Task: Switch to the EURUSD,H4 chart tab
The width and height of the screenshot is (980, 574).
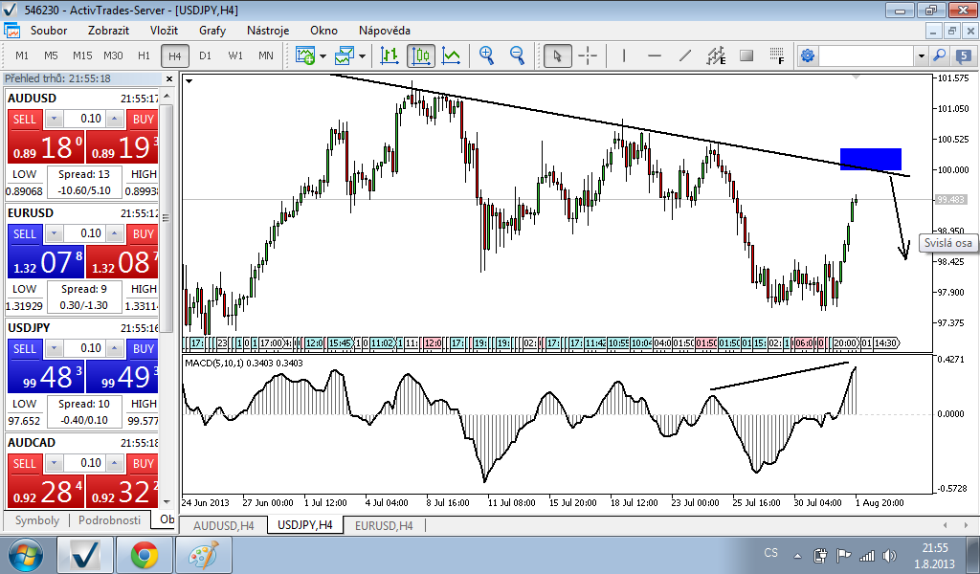Action: [x=384, y=525]
